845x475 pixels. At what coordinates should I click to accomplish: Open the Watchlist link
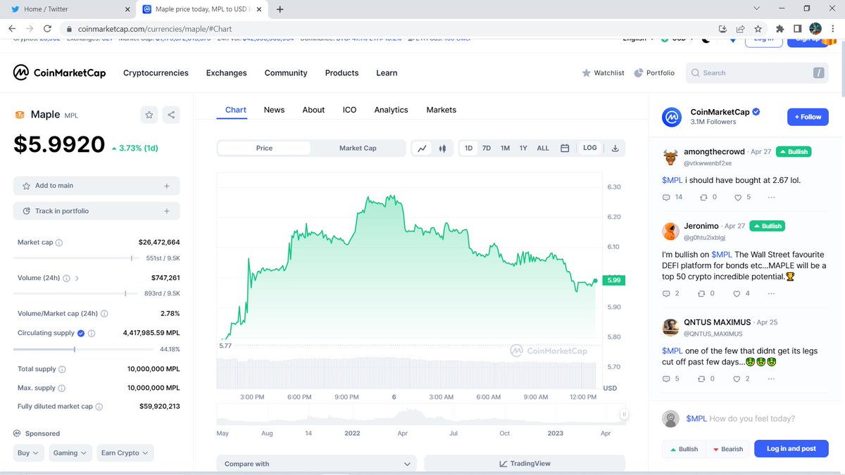(x=603, y=73)
